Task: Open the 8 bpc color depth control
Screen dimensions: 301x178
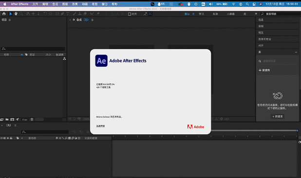Action: pos(25,120)
